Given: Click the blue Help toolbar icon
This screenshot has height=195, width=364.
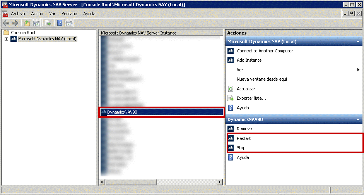Looking at the screenshot, I should [60, 23].
